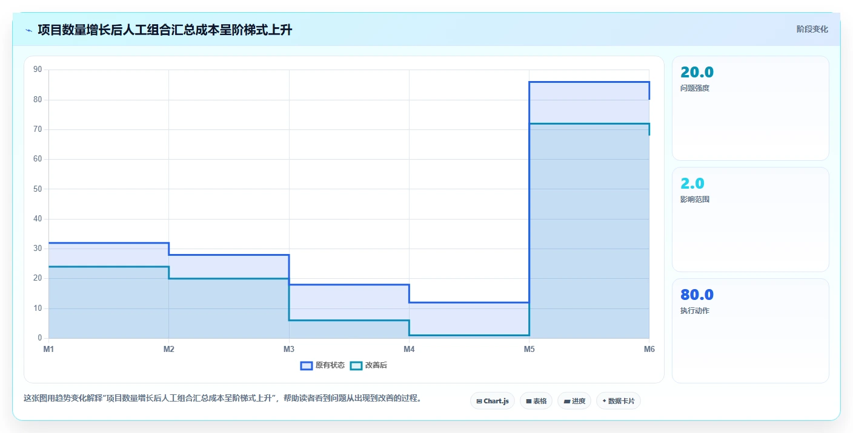Click the 表格 tag
Viewport: 853px width, 433px height.
coord(536,401)
